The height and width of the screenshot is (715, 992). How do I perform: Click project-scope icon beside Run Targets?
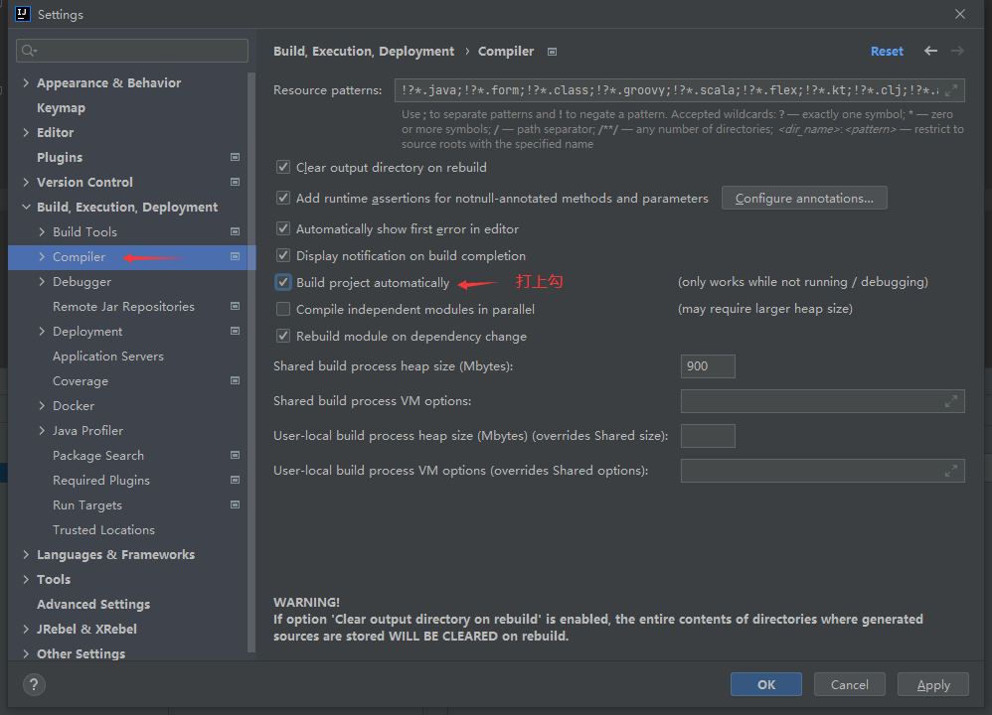tap(235, 504)
